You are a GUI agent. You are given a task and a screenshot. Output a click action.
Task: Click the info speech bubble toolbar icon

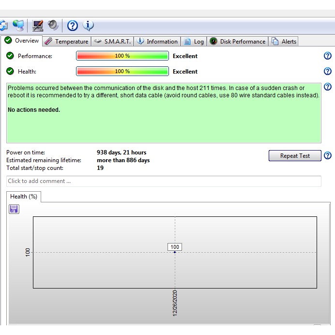(88, 26)
